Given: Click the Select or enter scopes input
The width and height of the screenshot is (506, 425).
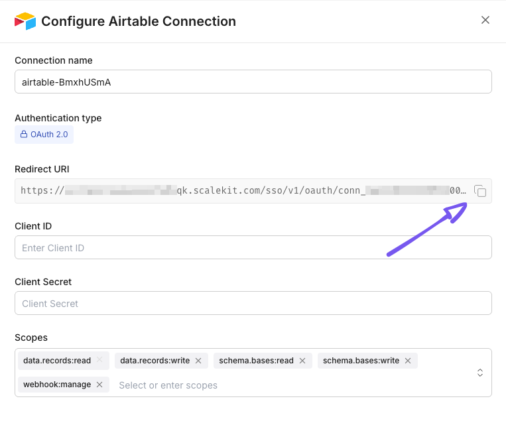Looking at the screenshot, I should click(x=168, y=385).
